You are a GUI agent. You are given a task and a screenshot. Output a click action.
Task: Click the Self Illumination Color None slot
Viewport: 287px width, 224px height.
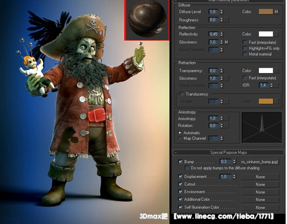[260, 207]
